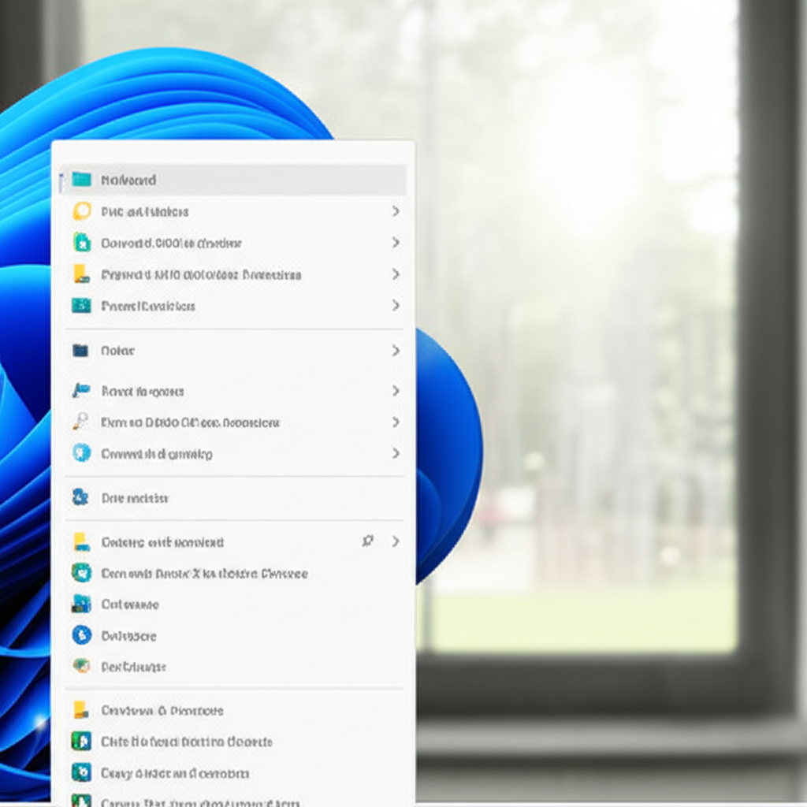Viewport: 807px width, 807px height.
Task: Expand the chevron on the dark navy folder row
Action: (396, 351)
